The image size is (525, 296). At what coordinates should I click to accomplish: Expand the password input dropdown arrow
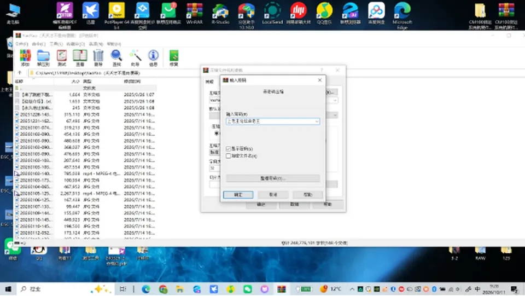pos(317,121)
